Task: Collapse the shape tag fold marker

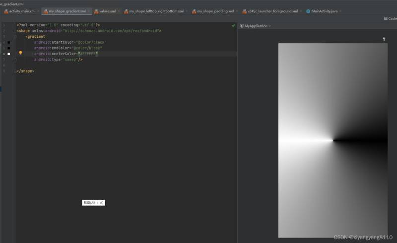Action: (x=15, y=31)
